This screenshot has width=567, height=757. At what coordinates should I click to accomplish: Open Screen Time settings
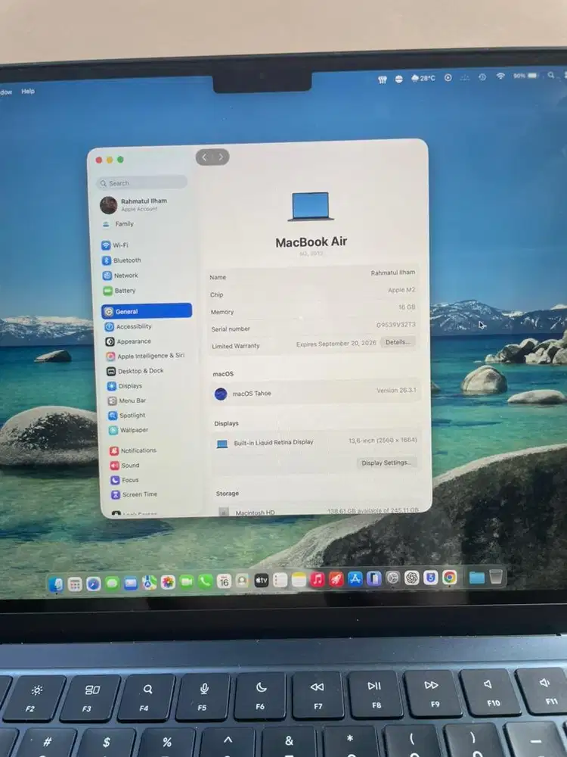(135, 494)
